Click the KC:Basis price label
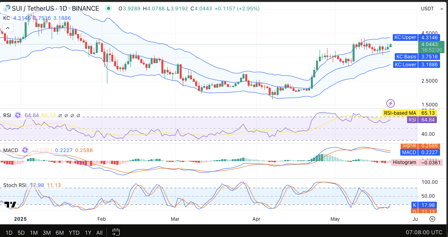The height and width of the screenshot is (237, 448). pyautogui.click(x=406, y=56)
